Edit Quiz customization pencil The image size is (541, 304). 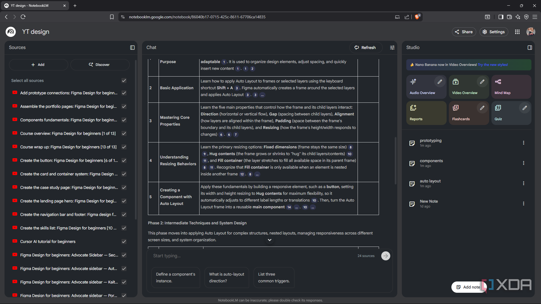[x=525, y=108]
